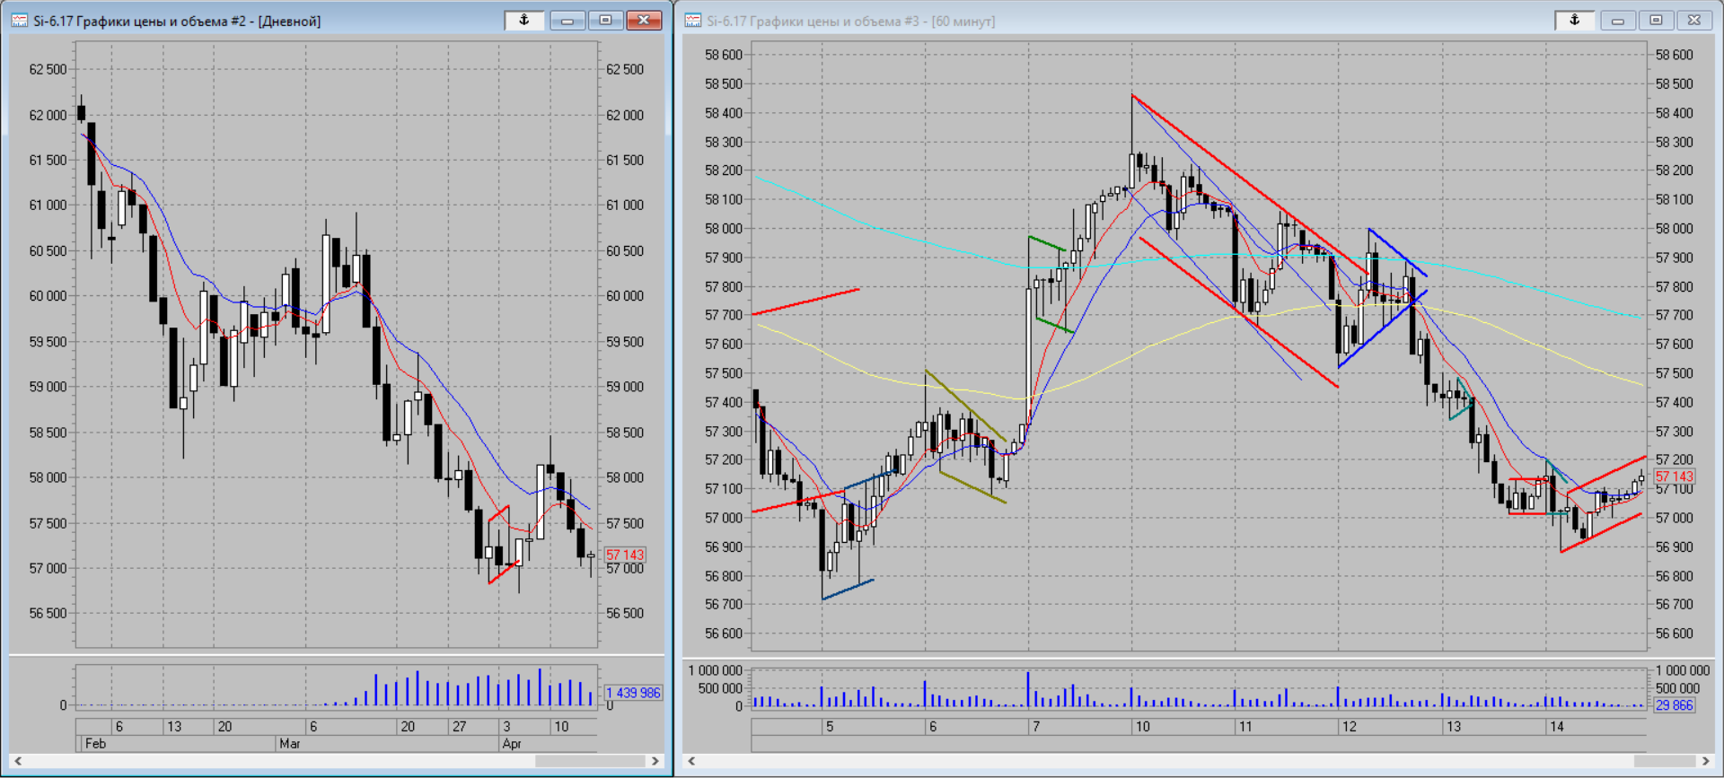
Task: Click the anchor pin button in the Daily chart window
Action: 524,20
